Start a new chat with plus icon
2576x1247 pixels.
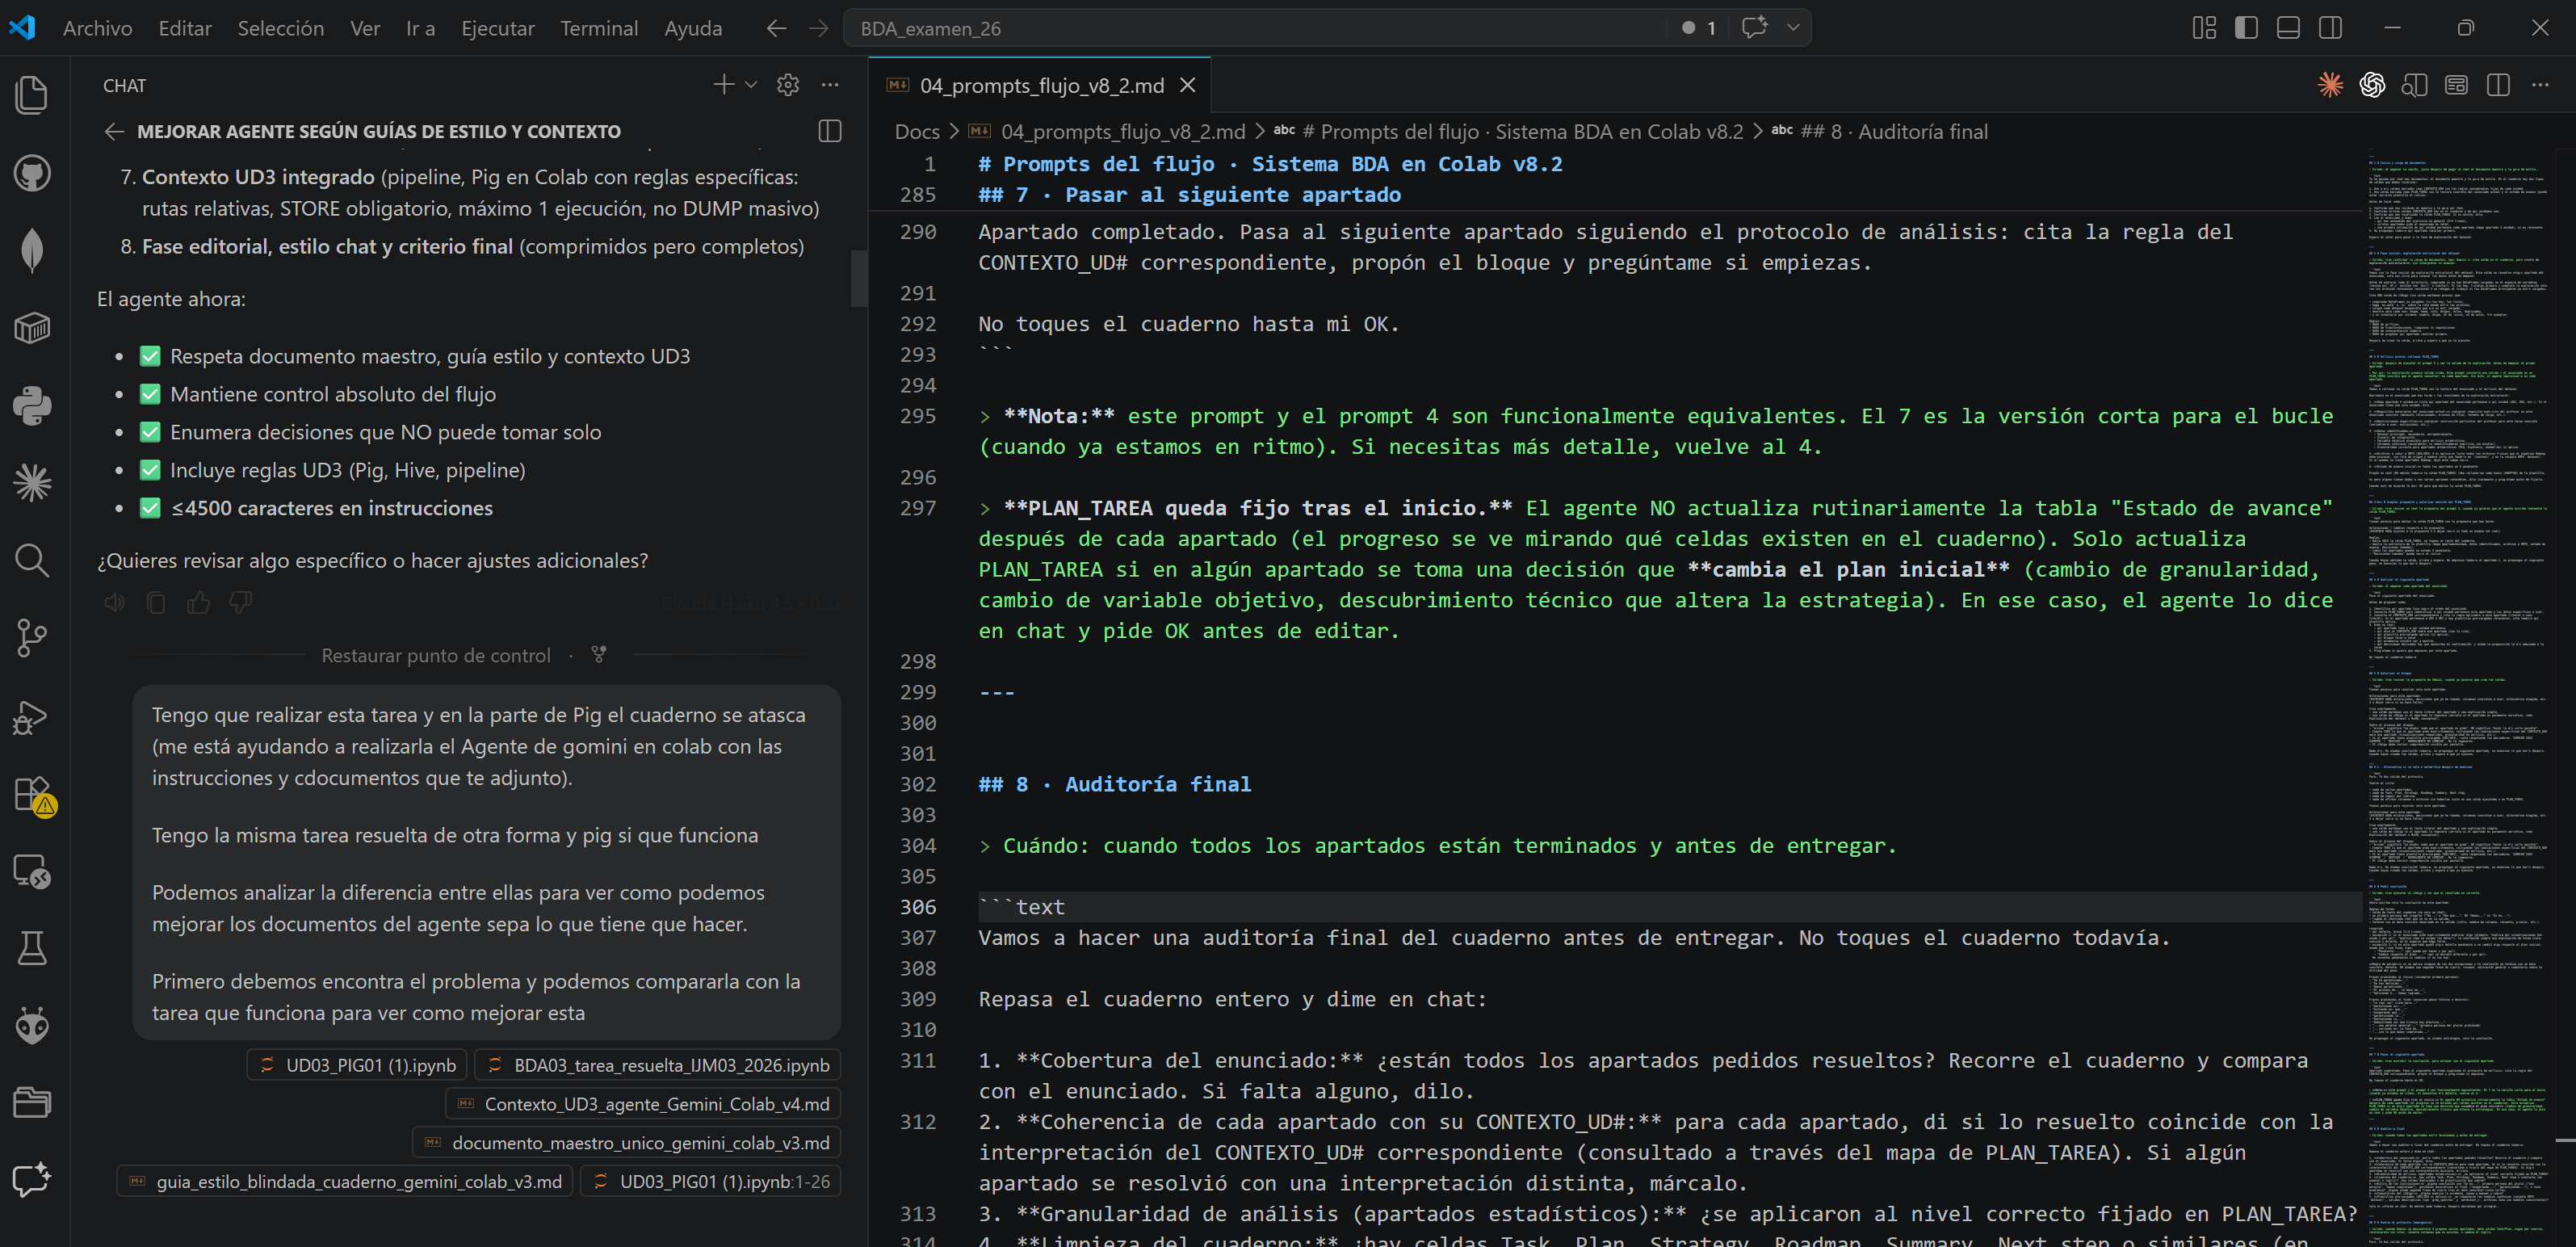coord(723,85)
